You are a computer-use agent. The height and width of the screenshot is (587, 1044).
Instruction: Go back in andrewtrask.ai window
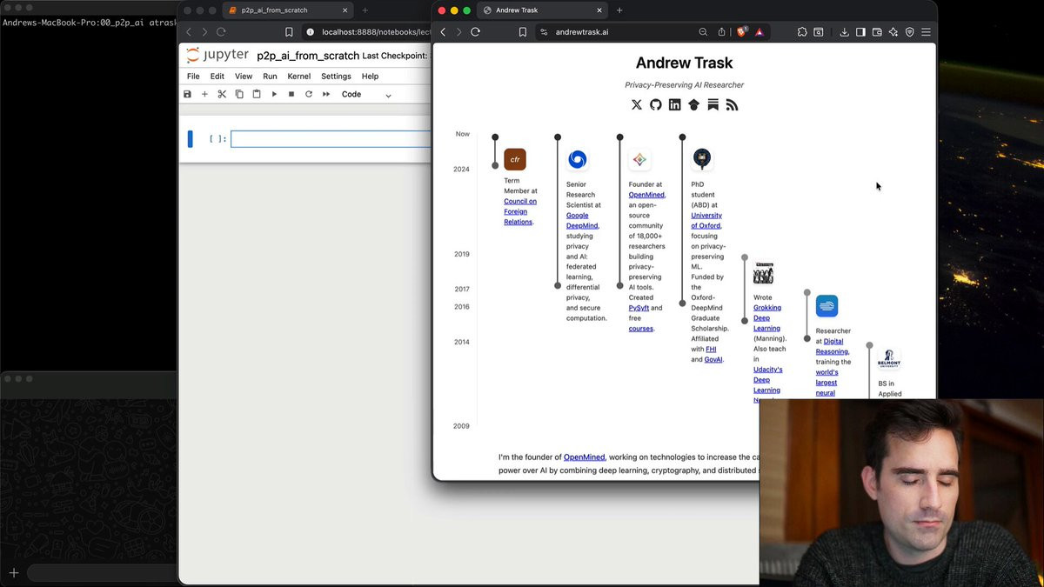(x=443, y=32)
